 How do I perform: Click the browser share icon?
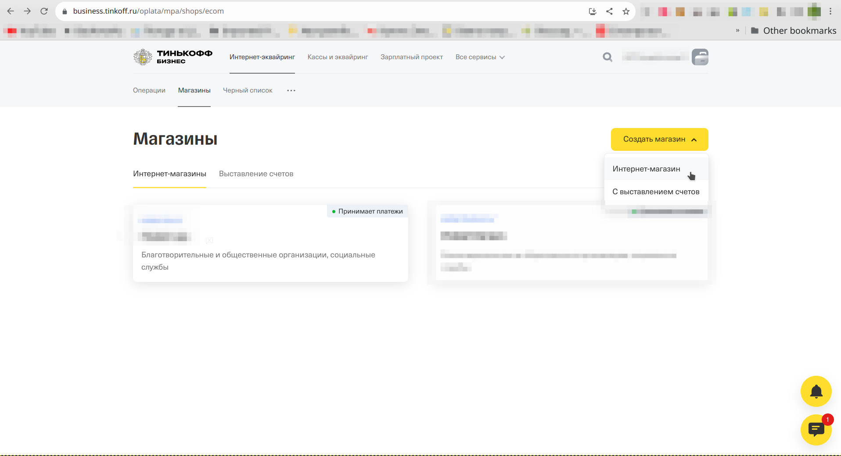tap(609, 11)
